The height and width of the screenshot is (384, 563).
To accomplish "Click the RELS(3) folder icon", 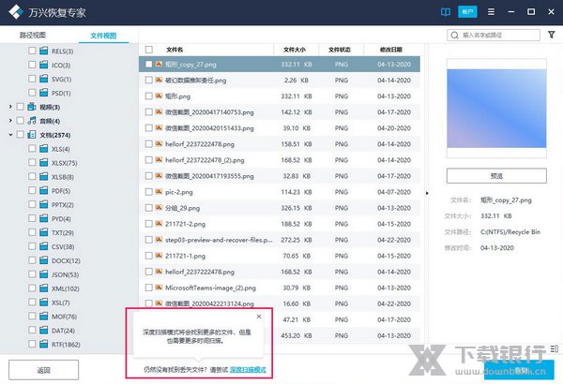I will click(x=44, y=51).
